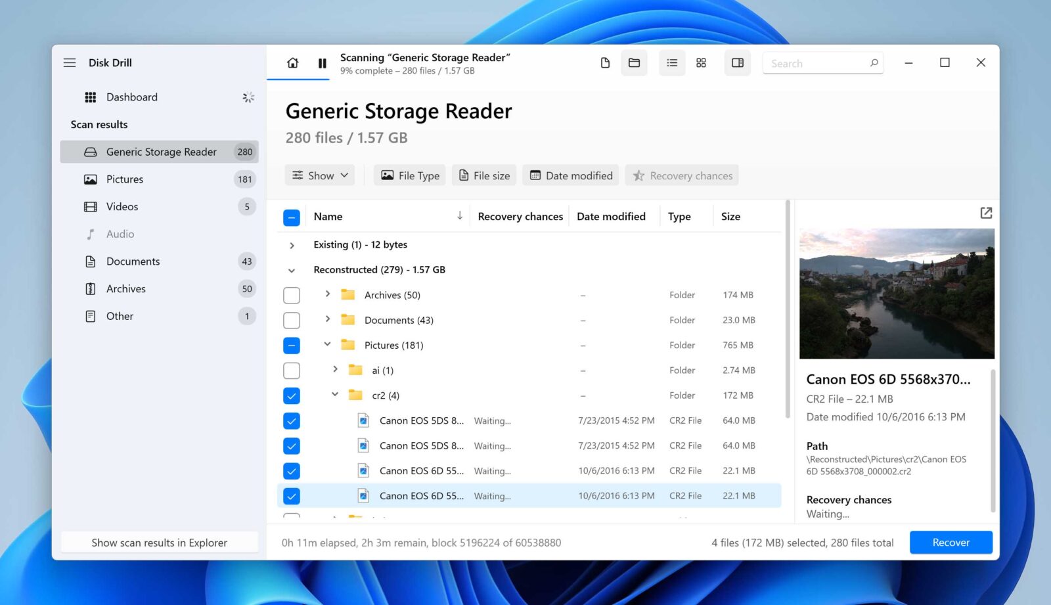The width and height of the screenshot is (1051, 605).
Task: Select Videos in scan results sidebar
Action: click(122, 207)
